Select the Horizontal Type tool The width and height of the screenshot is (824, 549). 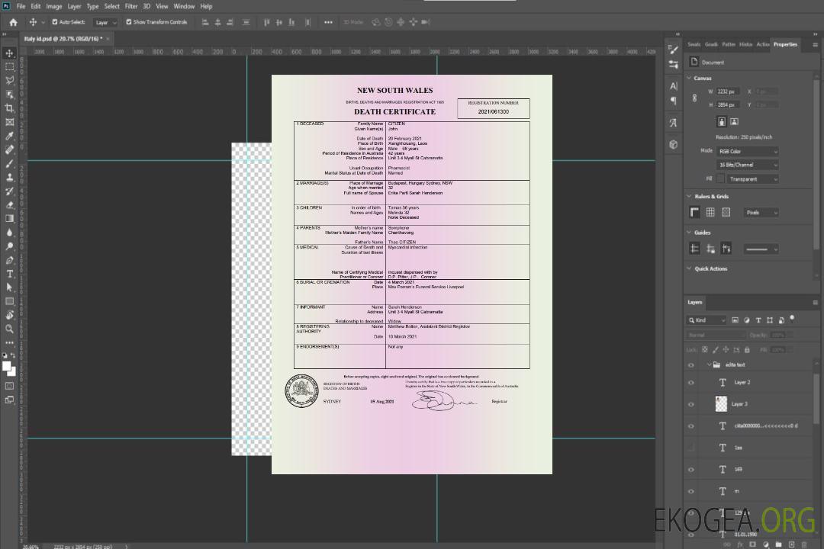(9, 274)
